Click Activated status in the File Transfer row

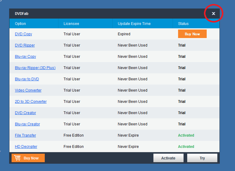(186, 135)
